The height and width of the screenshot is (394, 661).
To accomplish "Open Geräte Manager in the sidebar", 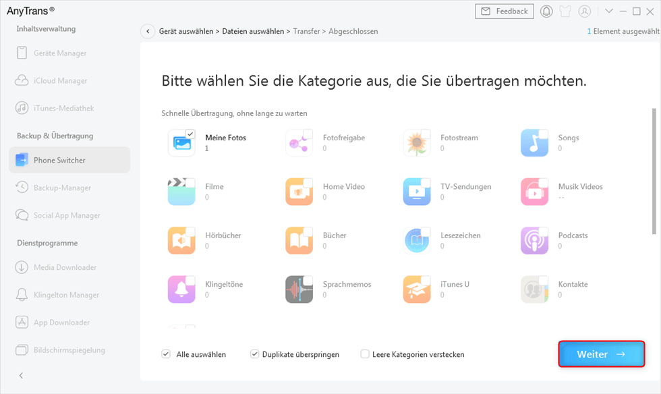I will [x=59, y=53].
